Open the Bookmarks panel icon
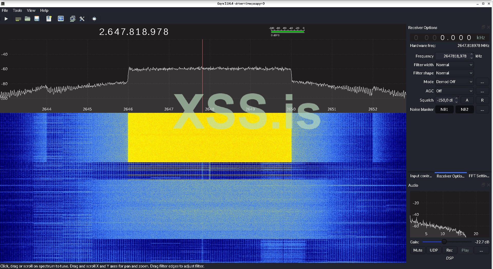This screenshot has height=269, width=493. (49, 19)
